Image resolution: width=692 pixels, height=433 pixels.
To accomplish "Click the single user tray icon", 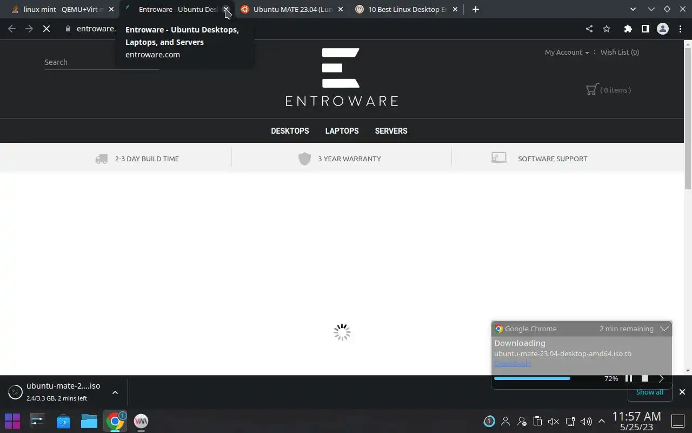I will click(505, 421).
